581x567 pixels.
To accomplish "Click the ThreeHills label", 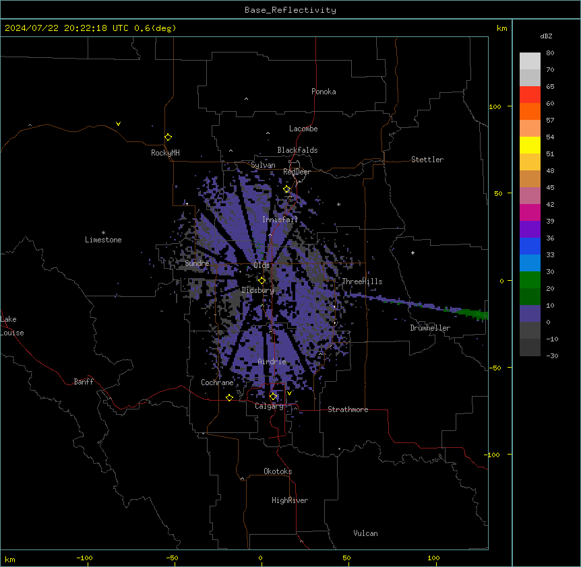I will click(362, 281).
